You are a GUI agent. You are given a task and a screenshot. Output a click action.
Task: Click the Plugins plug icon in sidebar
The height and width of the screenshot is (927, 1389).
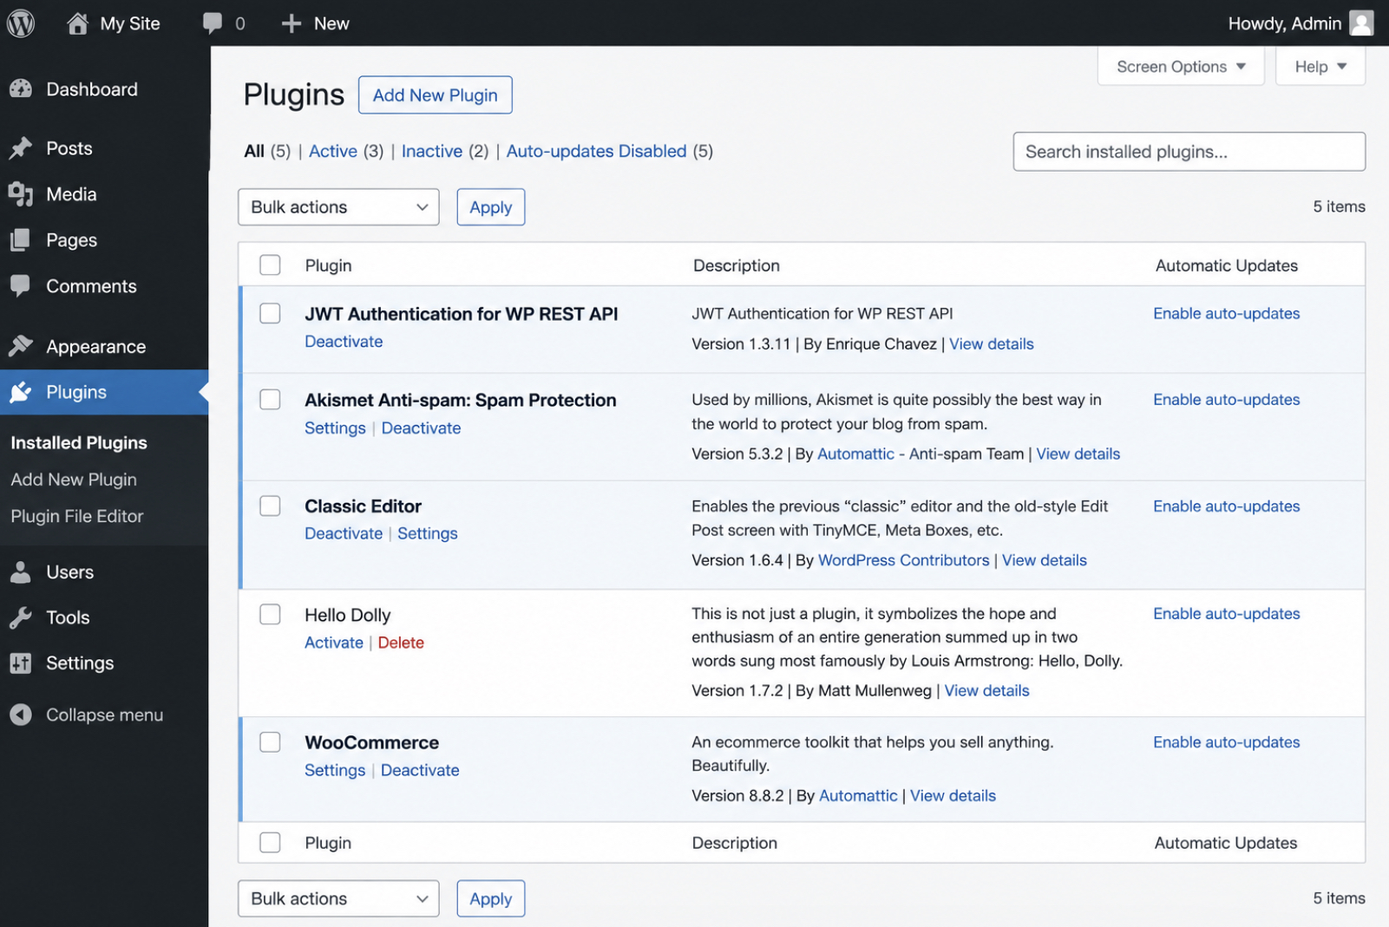point(21,392)
